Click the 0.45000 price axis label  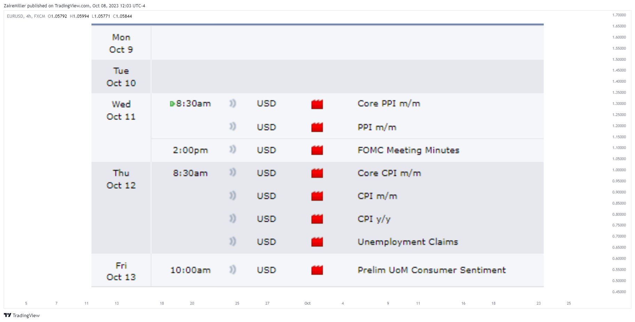pos(619,292)
